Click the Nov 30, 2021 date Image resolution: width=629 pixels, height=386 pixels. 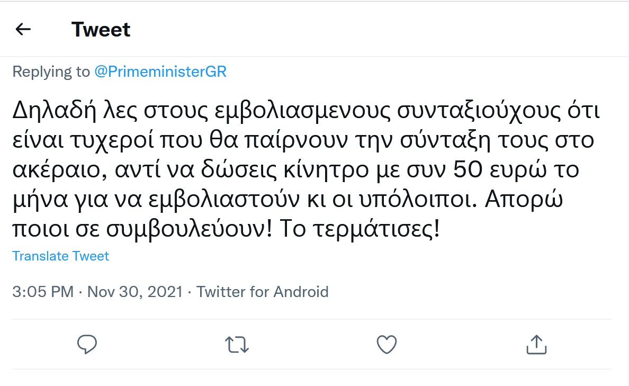134,292
